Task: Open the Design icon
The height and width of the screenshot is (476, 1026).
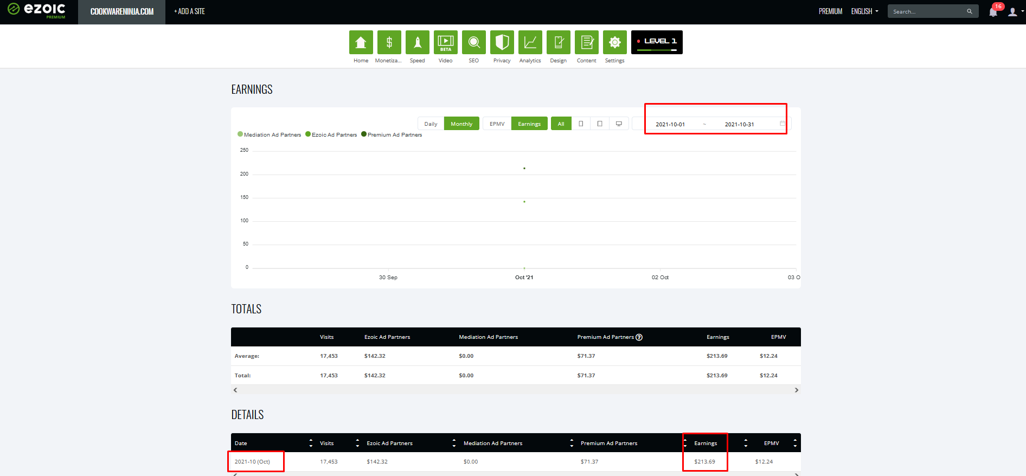Action: tap(558, 42)
